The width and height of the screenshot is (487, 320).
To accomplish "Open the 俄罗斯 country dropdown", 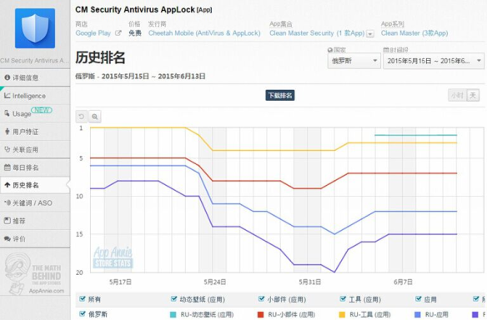I will point(354,61).
